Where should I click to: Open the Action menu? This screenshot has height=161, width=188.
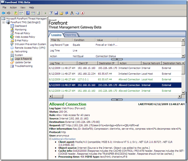(13, 8)
